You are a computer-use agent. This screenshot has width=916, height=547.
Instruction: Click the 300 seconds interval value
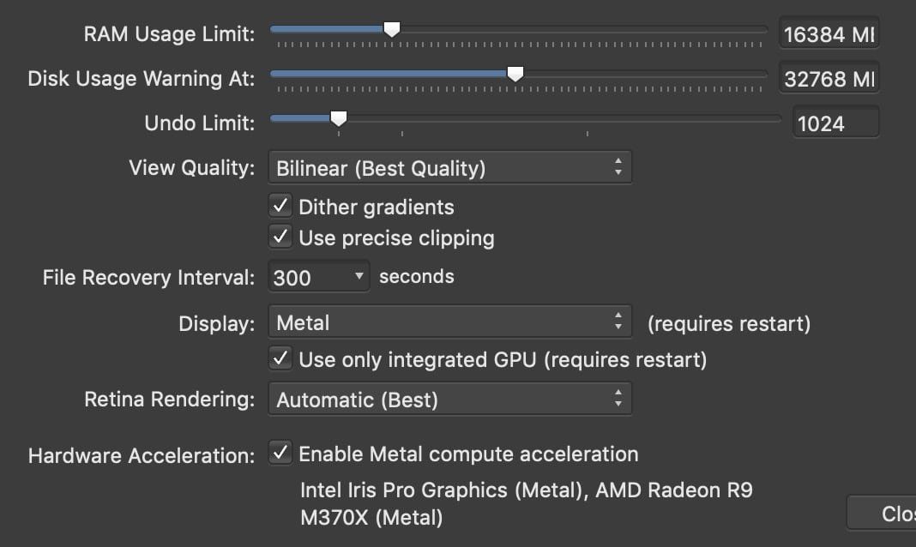pyautogui.click(x=292, y=276)
